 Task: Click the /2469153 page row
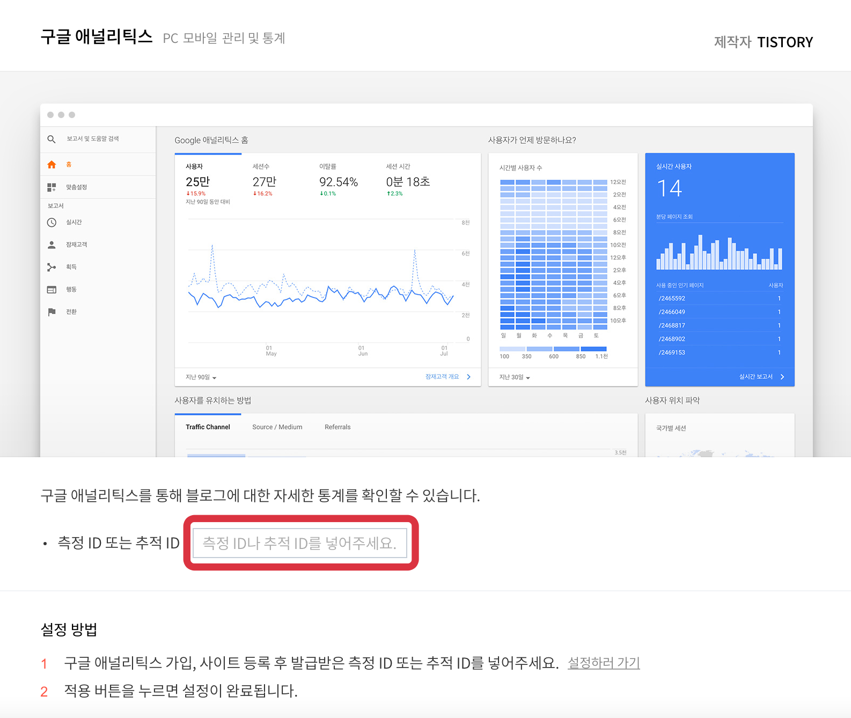[x=720, y=353]
